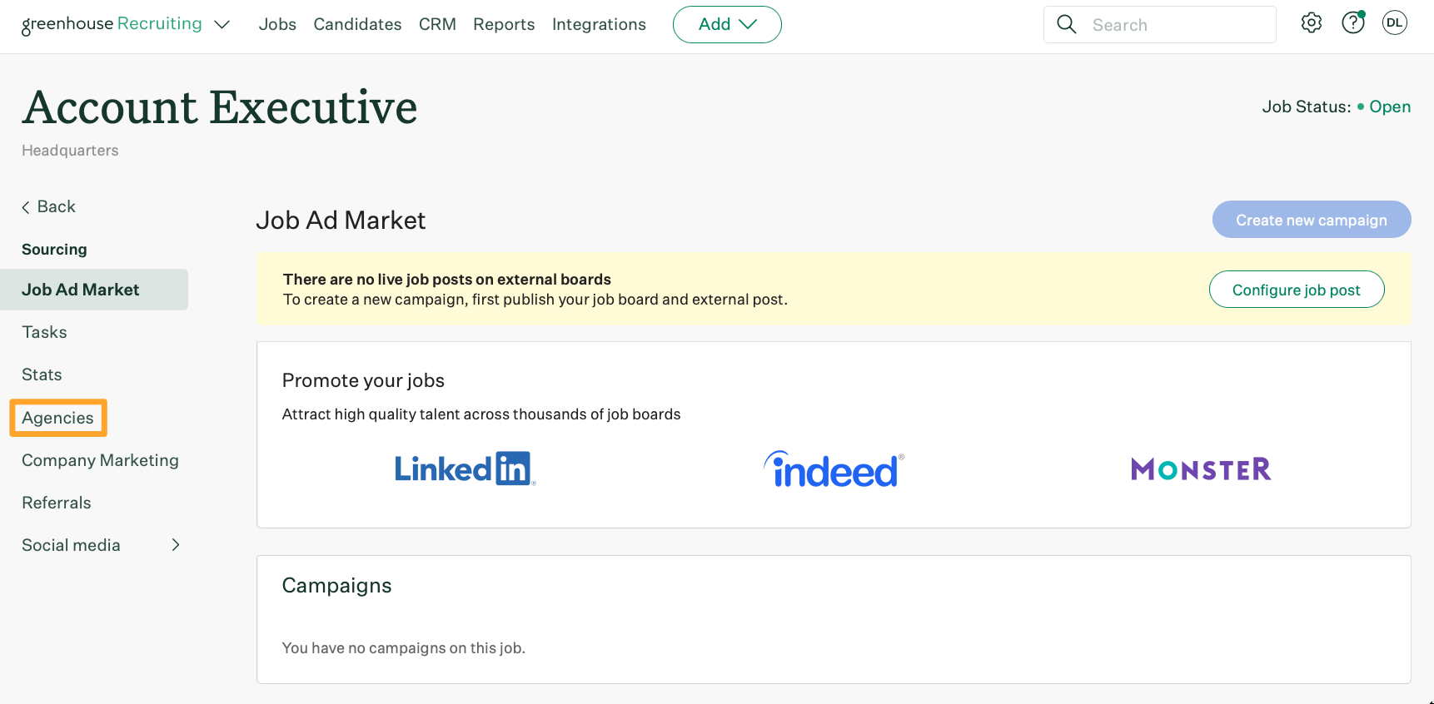Open the DL user avatar menu
The image size is (1434, 704).
point(1395,23)
